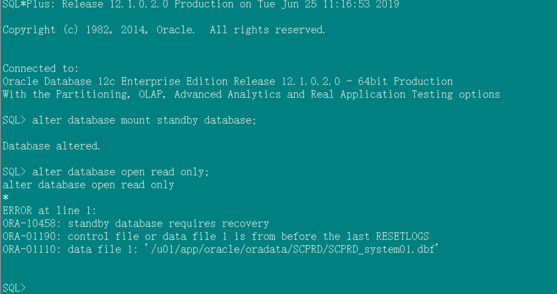
Task: Click the "SQL*Plus: Release" header text
Action: click(53, 4)
